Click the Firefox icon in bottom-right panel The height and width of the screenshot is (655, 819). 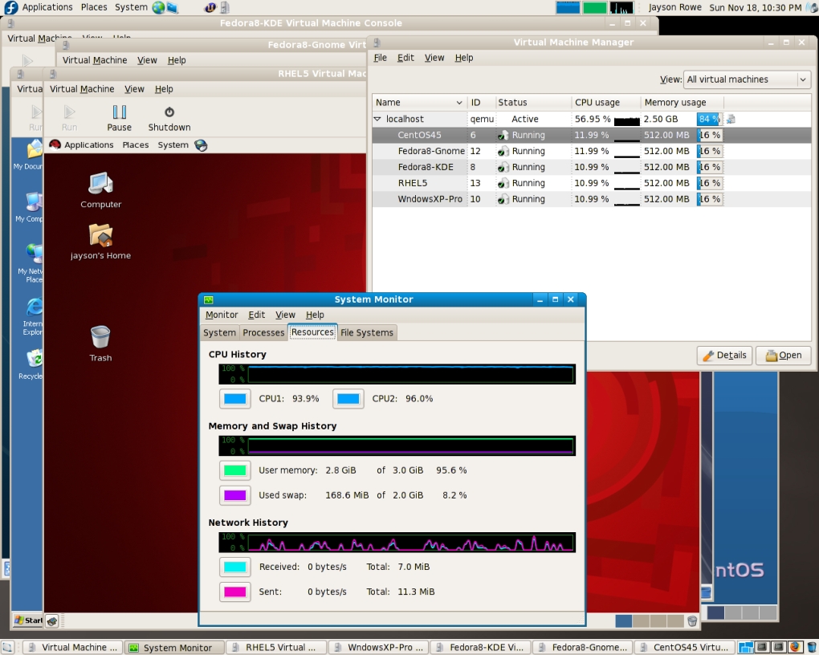[795, 647]
